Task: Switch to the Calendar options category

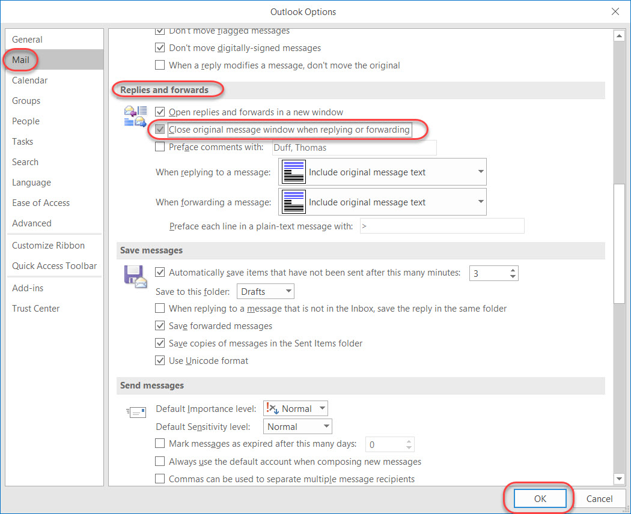Action: [29, 80]
